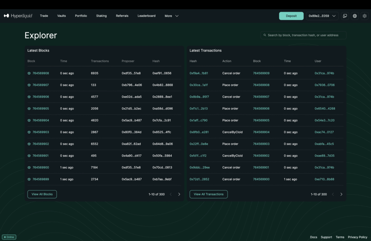
Task: Go to next page of Latest Transactions
Action: 341,194
